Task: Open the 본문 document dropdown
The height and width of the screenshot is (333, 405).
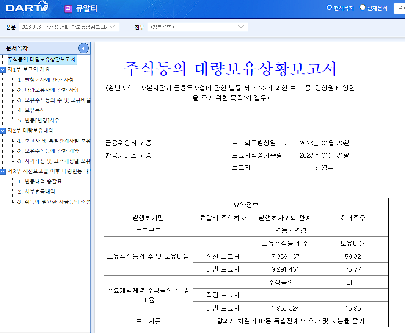Action: 69,27
